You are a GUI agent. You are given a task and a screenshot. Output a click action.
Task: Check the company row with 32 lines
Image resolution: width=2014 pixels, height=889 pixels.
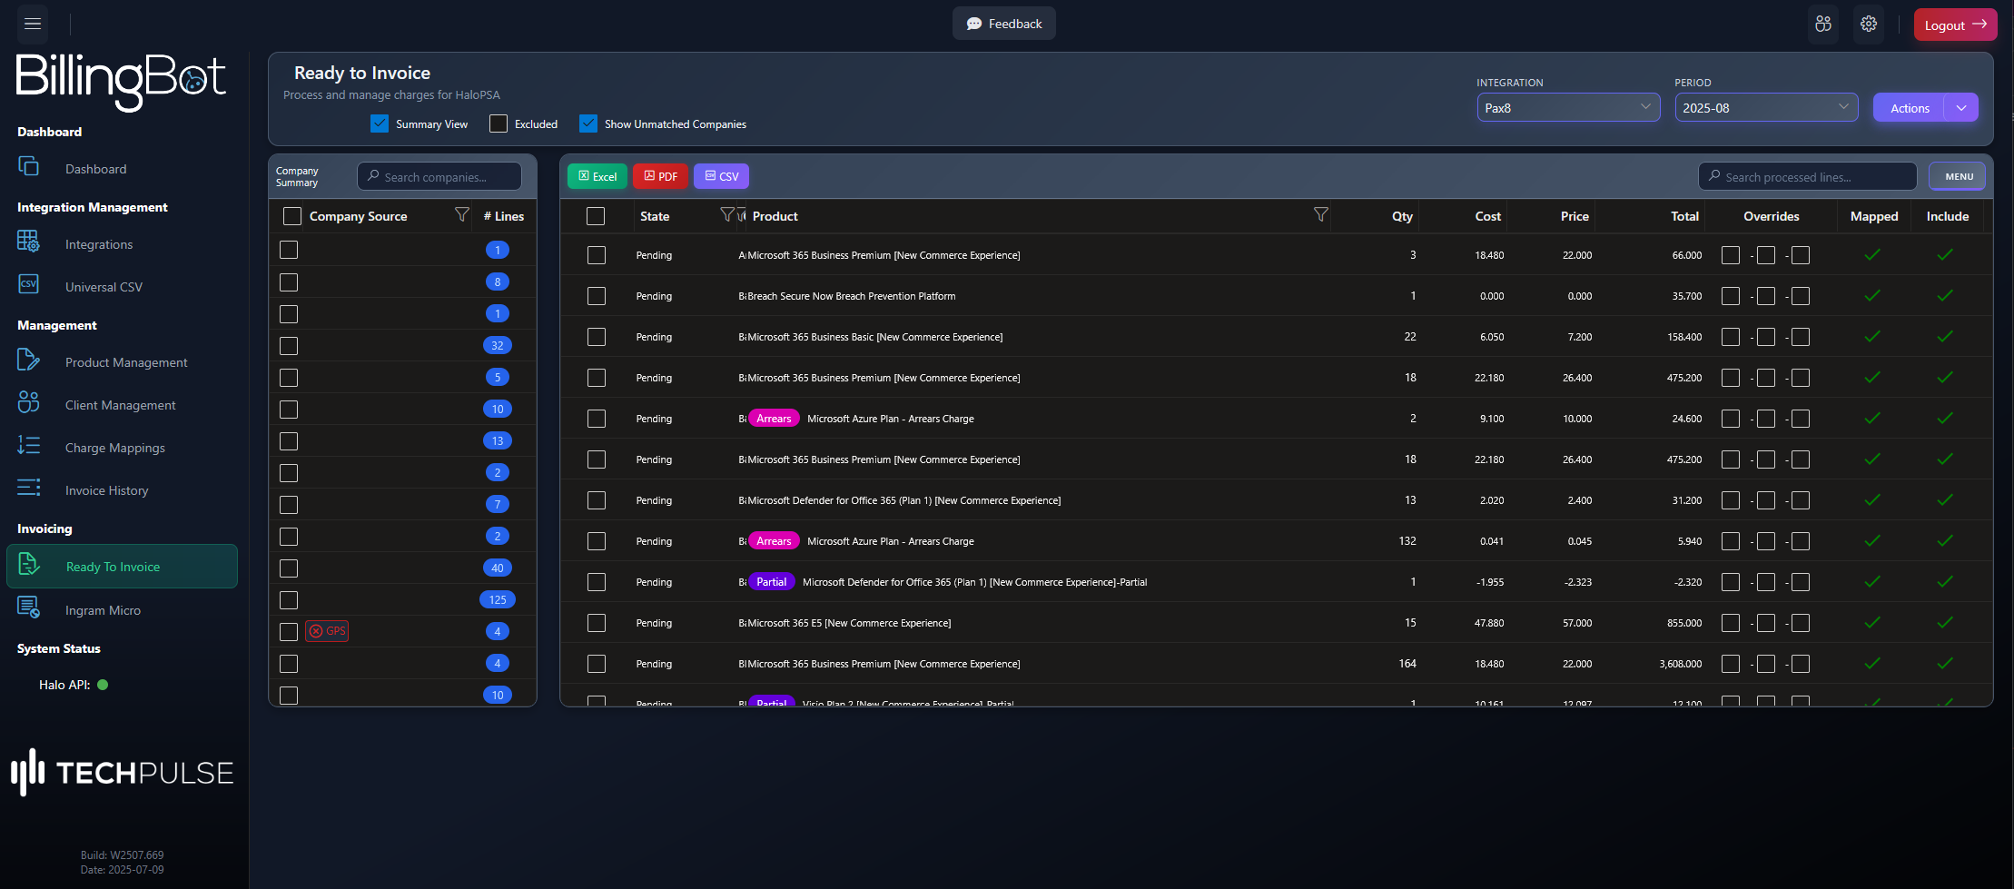pyautogui.click(x=289, y=346)
